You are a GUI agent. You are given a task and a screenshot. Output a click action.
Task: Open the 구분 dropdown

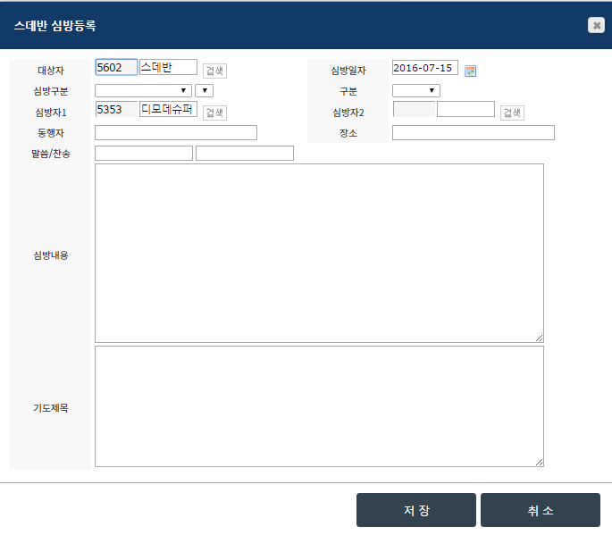[416, 90]
